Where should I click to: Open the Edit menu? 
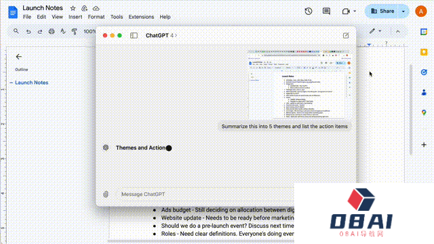coord(41,17)
